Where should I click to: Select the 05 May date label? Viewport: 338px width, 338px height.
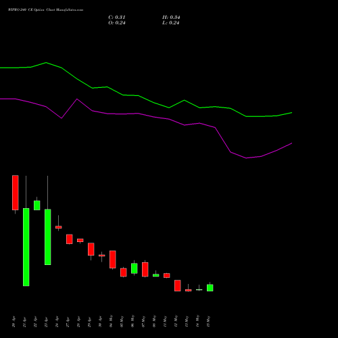(122, 321)
